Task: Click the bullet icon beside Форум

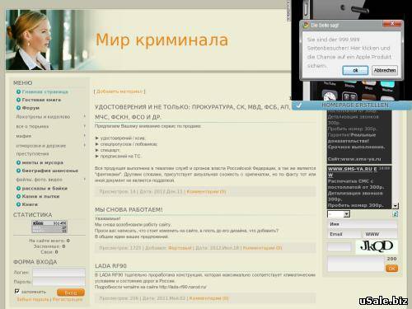Action: (x=18, y=108)
